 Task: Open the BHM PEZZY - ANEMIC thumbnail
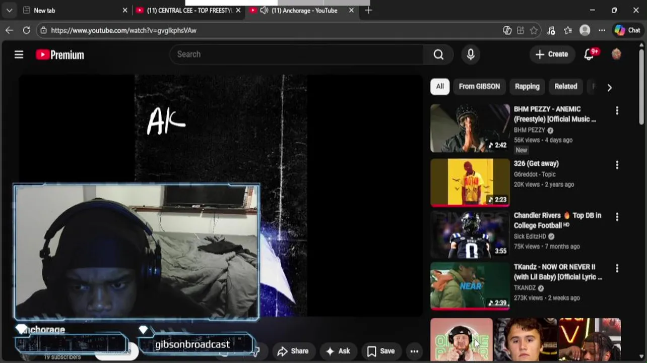pos(470,128)
